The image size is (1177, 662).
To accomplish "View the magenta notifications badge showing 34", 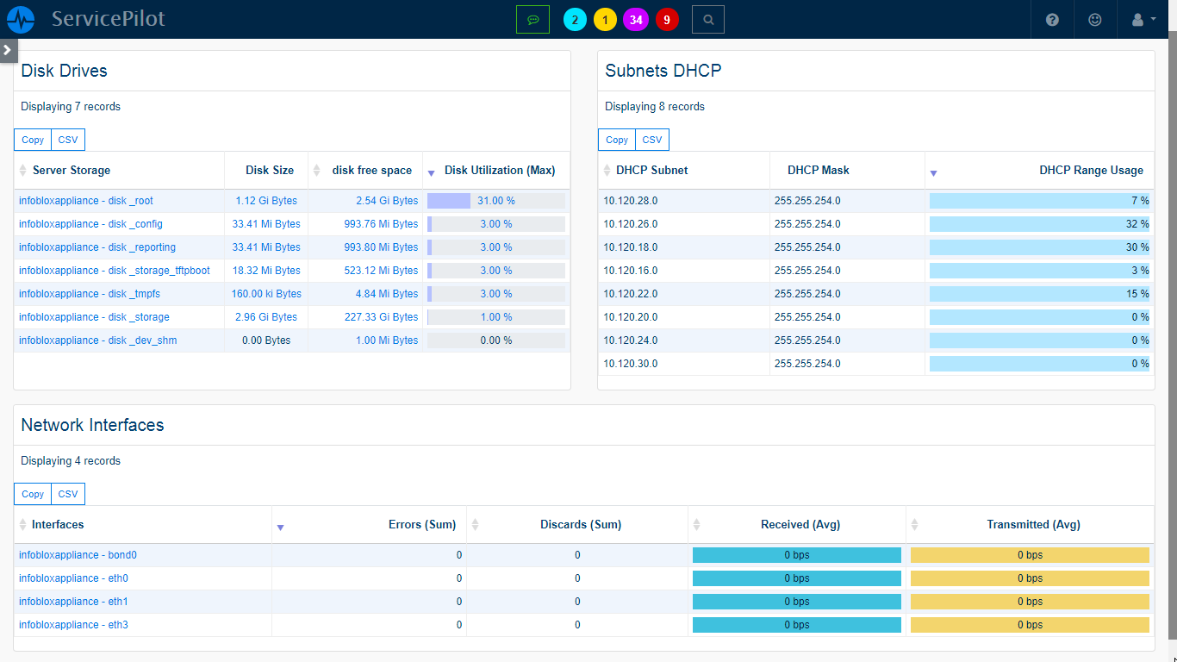I will 636,18.
